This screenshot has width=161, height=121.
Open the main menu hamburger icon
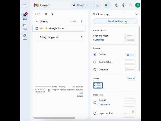pyautogui.click(x=25, y=5)
